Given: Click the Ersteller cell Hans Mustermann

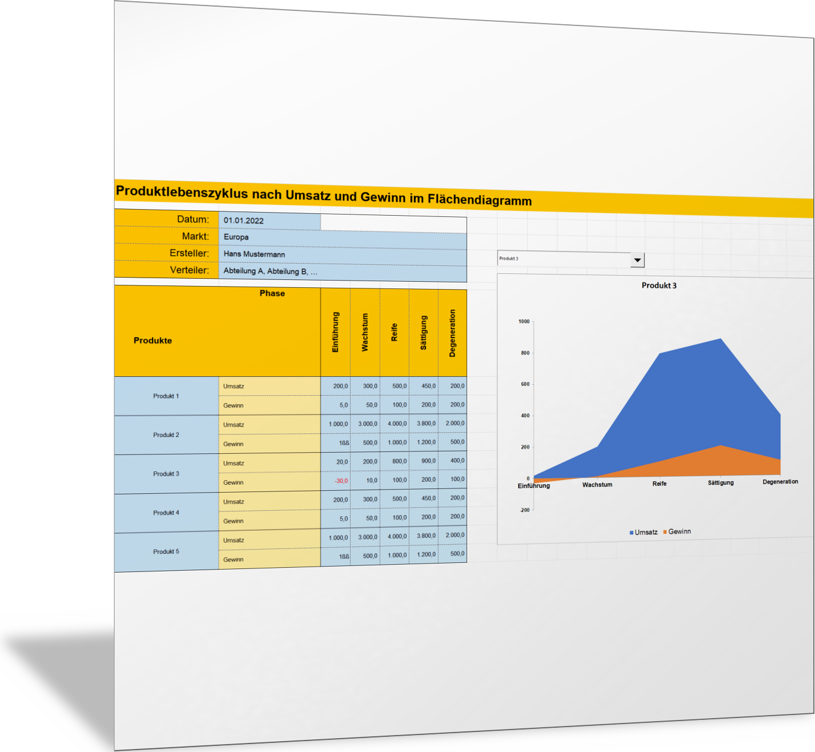Looking at the screenshot, I should pos(342,255).
